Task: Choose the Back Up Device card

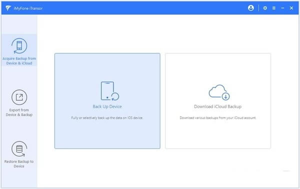Action: tap(107, 101)
